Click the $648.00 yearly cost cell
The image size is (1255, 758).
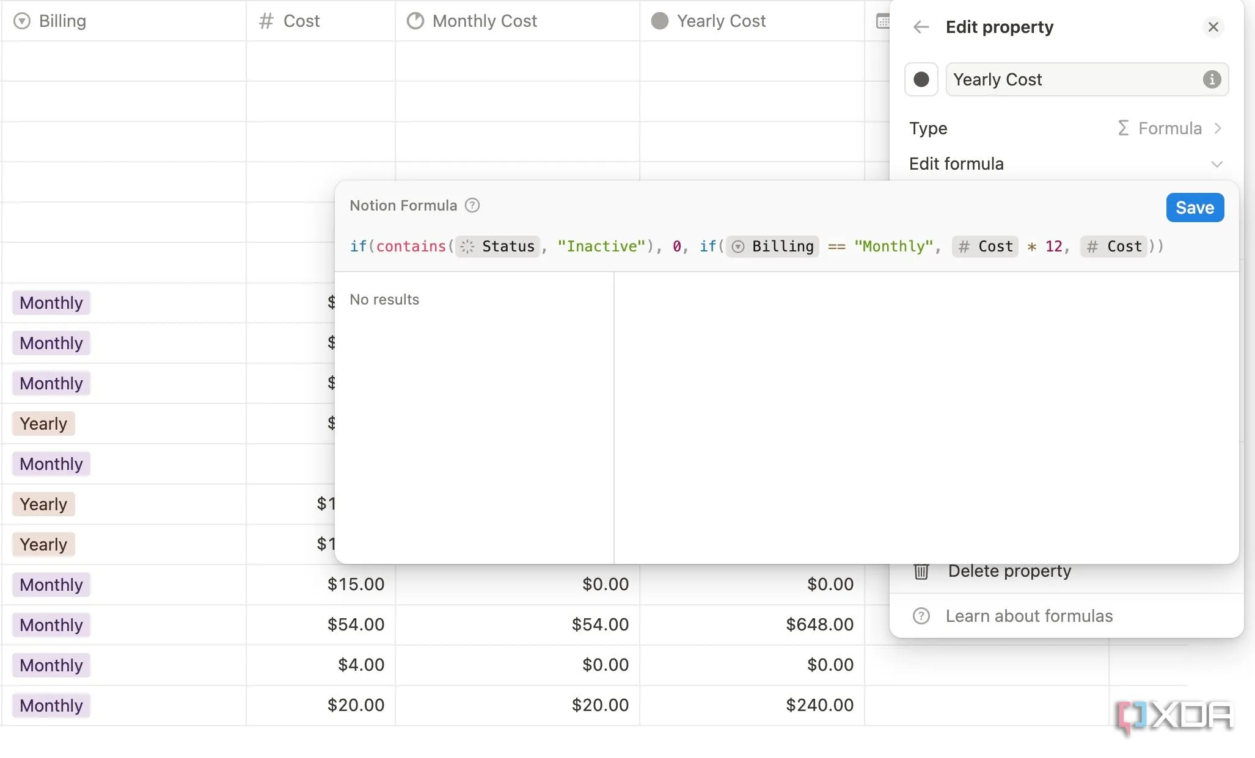[x=819, y=624]
